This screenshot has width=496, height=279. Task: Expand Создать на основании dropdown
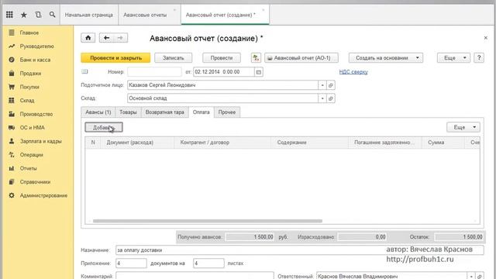pyautogui.click(x=386, y=58)
